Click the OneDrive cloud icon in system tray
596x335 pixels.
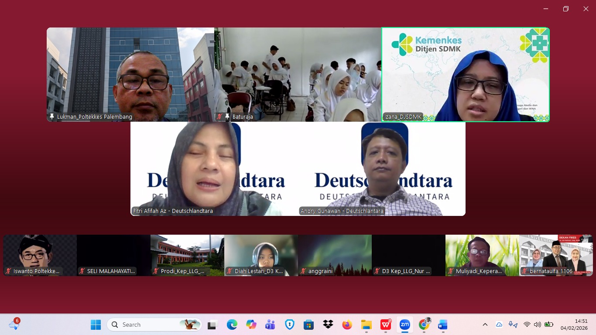click(x=499, y=325)
